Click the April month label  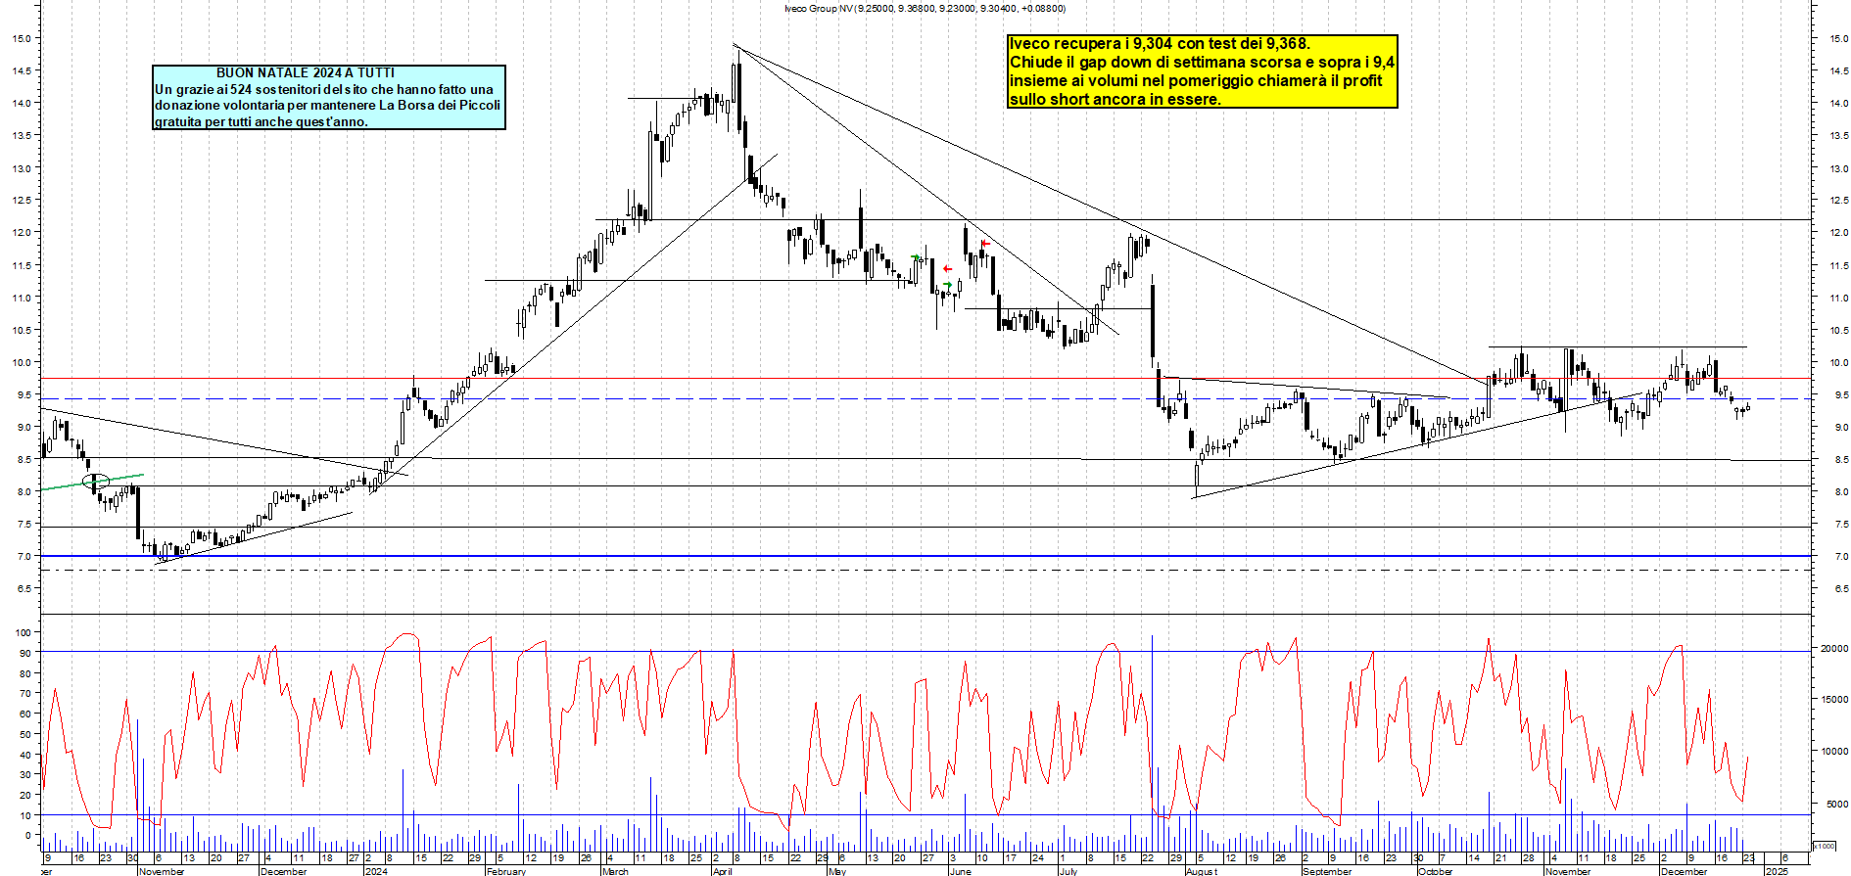(x=722, y=871)
